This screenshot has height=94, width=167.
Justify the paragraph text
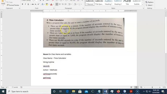click(65, 4)
